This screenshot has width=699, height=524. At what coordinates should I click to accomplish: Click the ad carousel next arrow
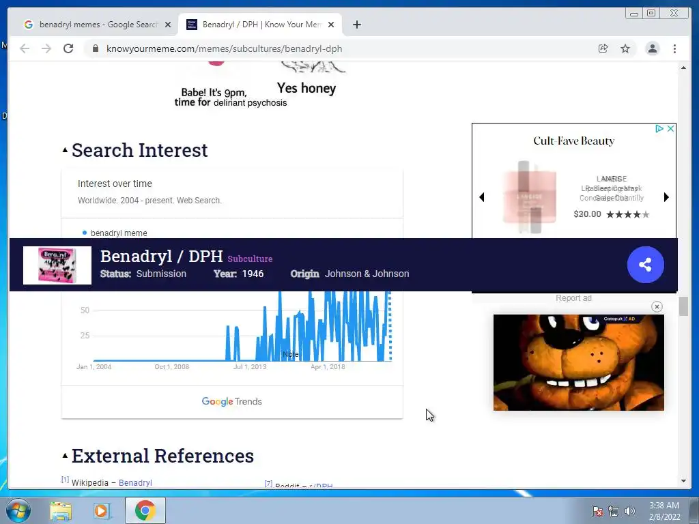666,197
